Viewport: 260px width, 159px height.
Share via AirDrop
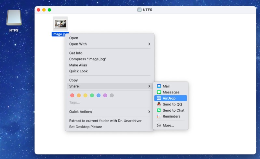point(171,98)
